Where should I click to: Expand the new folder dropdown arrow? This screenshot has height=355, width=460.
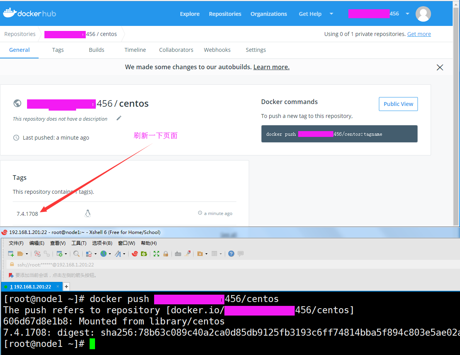[x=206, y=254]
